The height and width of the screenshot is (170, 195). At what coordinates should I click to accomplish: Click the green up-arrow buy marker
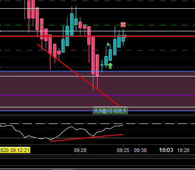pos(110,65)
